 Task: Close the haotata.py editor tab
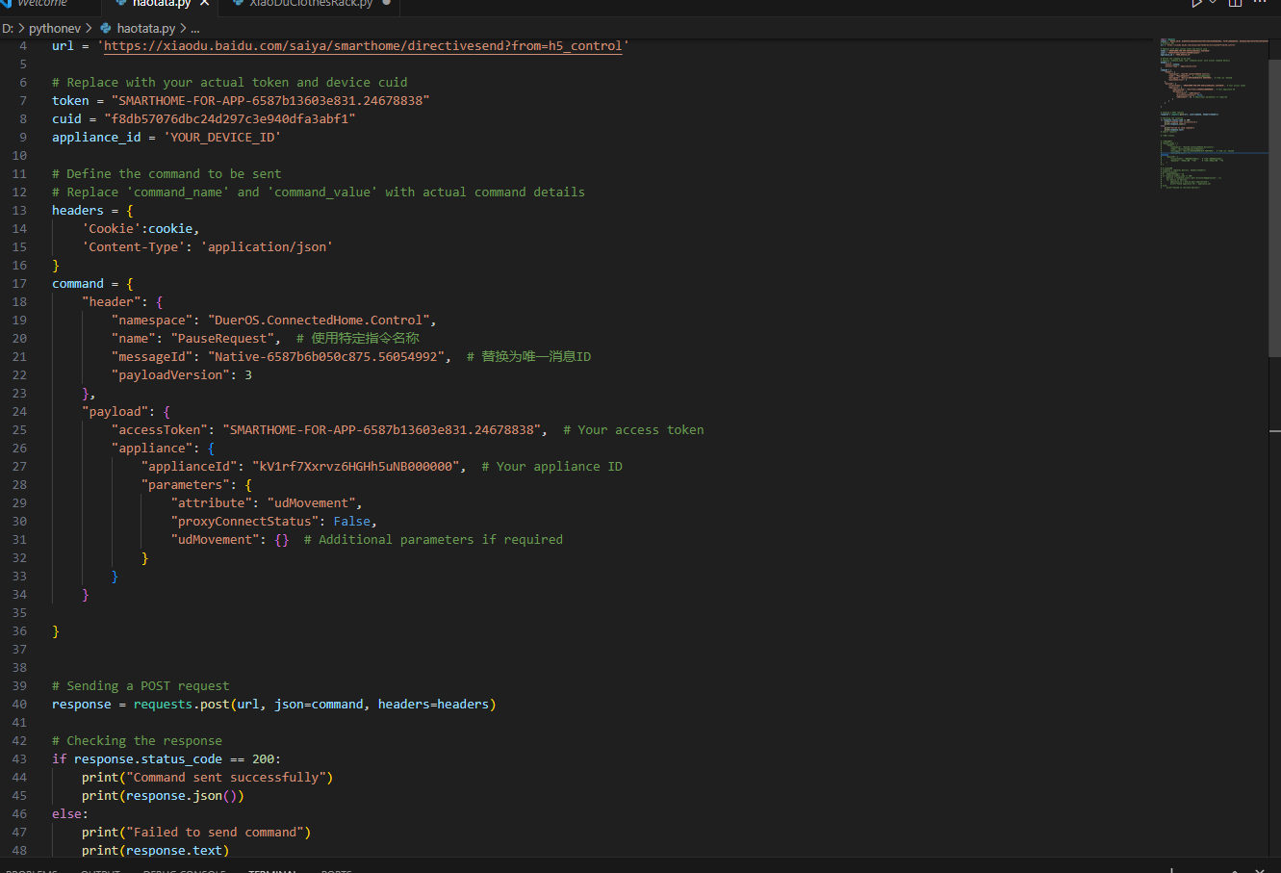204,3
